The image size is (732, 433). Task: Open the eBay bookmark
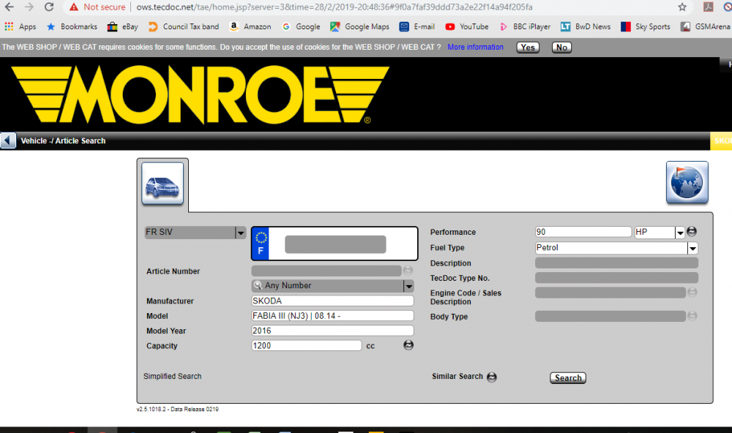coord(123,26)
